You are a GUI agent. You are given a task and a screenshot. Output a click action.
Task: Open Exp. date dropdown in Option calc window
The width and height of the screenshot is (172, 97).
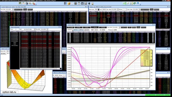pyautogui.click(x=118, y=9)
